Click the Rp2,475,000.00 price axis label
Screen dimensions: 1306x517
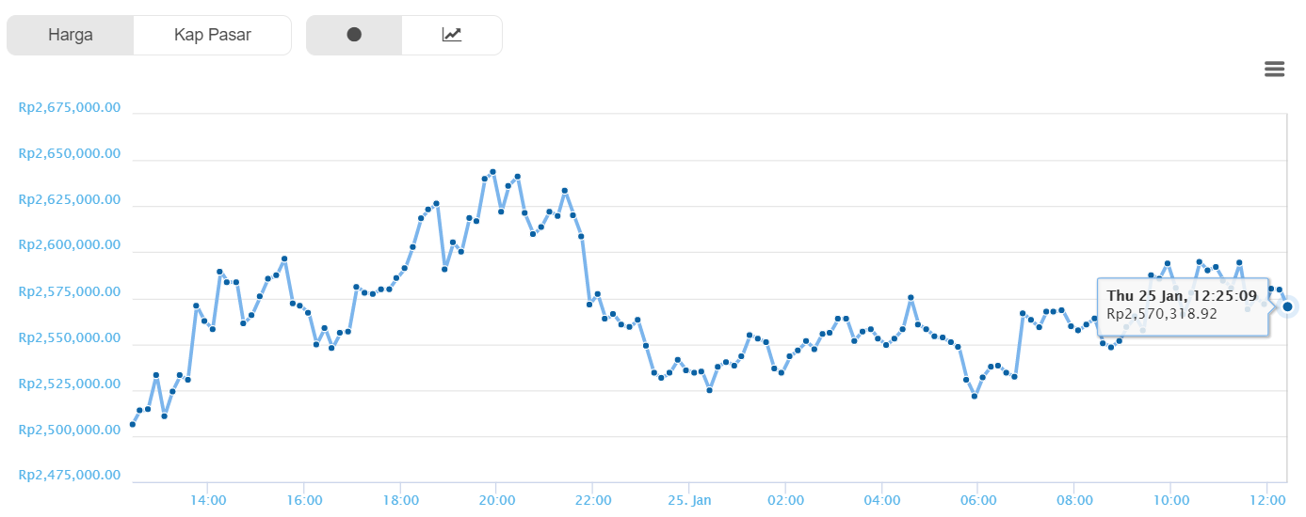click(70, 476)
